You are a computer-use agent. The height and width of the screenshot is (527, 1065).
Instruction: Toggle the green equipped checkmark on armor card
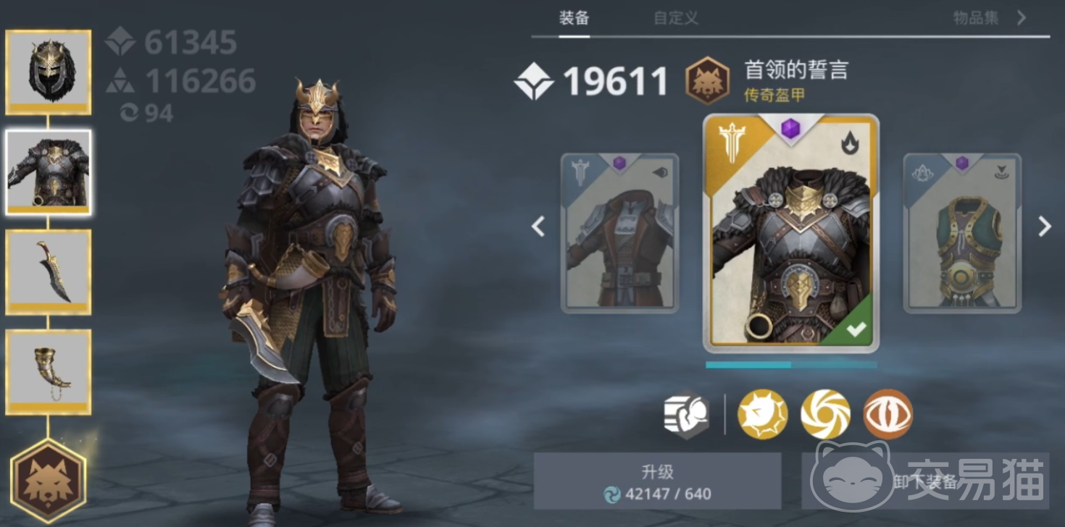(856, 330)
